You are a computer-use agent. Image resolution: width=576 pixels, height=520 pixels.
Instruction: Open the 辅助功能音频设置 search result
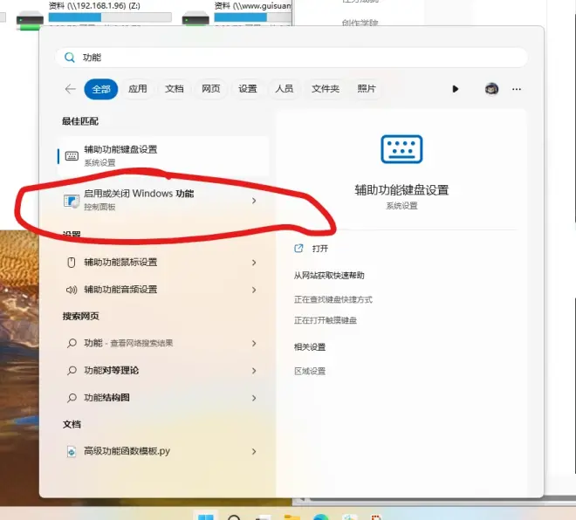click(120, 290)
